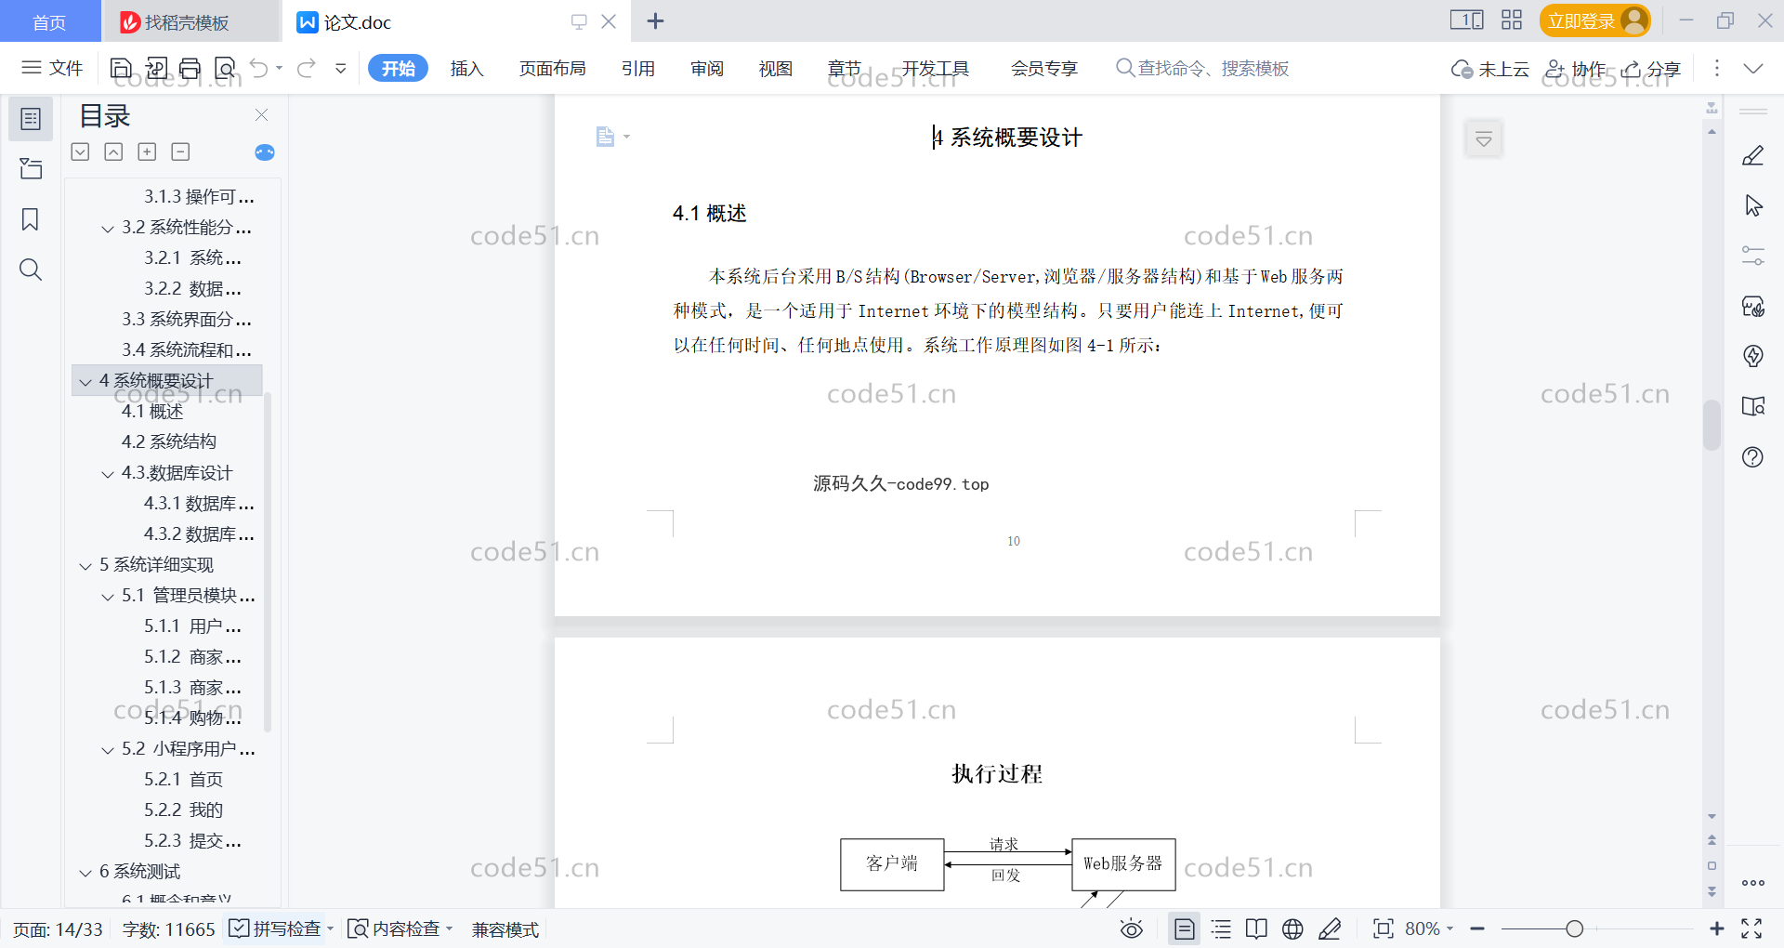Viewport: 1784px width, 948px height.
Task: Switch to reading mode book icon
Action: coord(1256,928)
